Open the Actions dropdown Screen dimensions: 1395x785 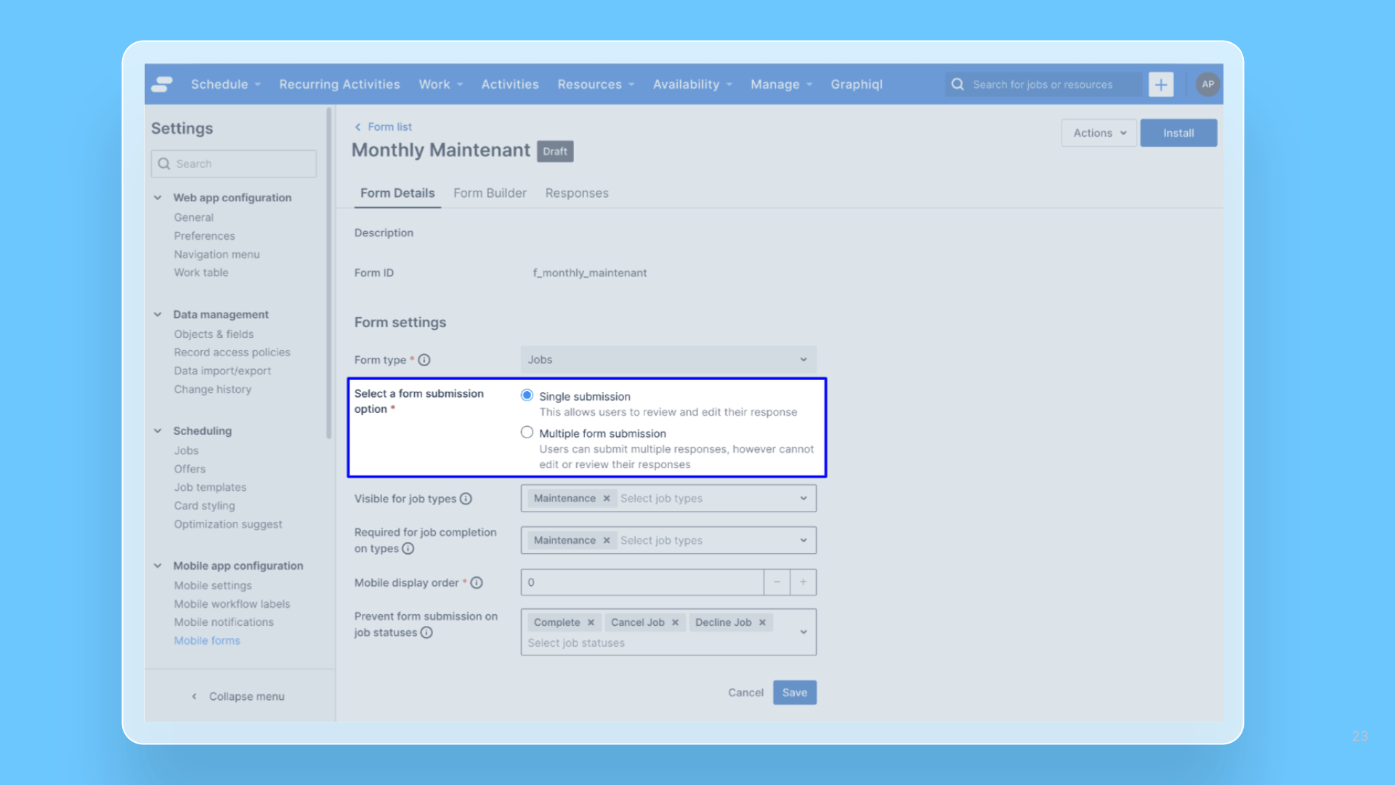pos(1099,133)
